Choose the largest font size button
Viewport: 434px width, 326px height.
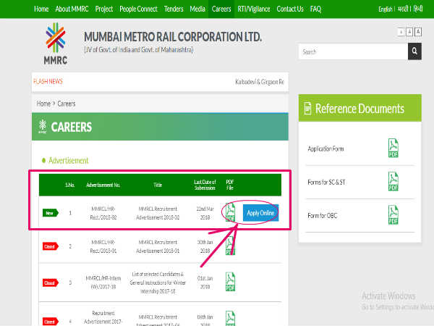click(418, 32)
